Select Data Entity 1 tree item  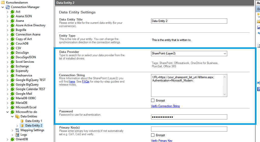tap(34, 121)
